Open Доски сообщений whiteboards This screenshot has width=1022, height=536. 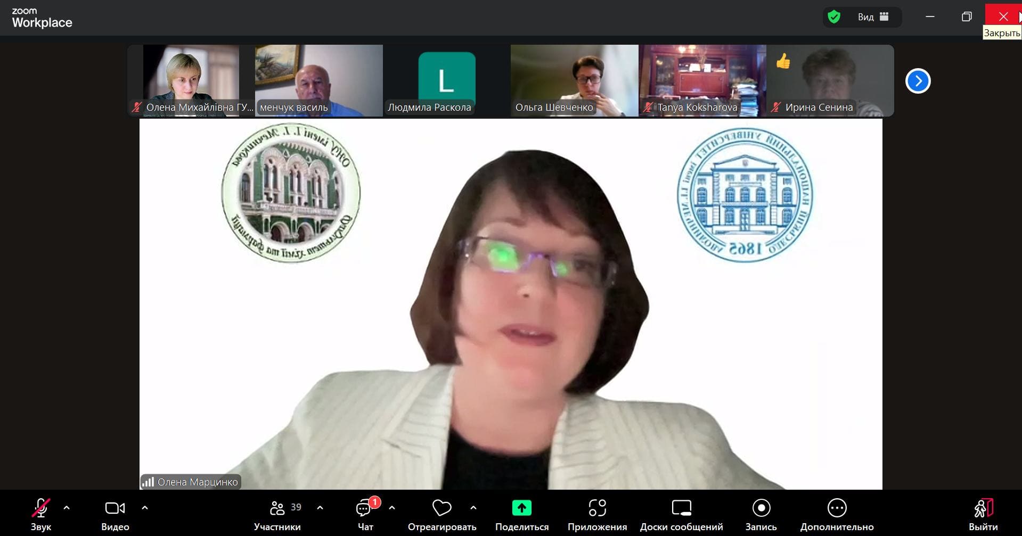tap(681, 509)
